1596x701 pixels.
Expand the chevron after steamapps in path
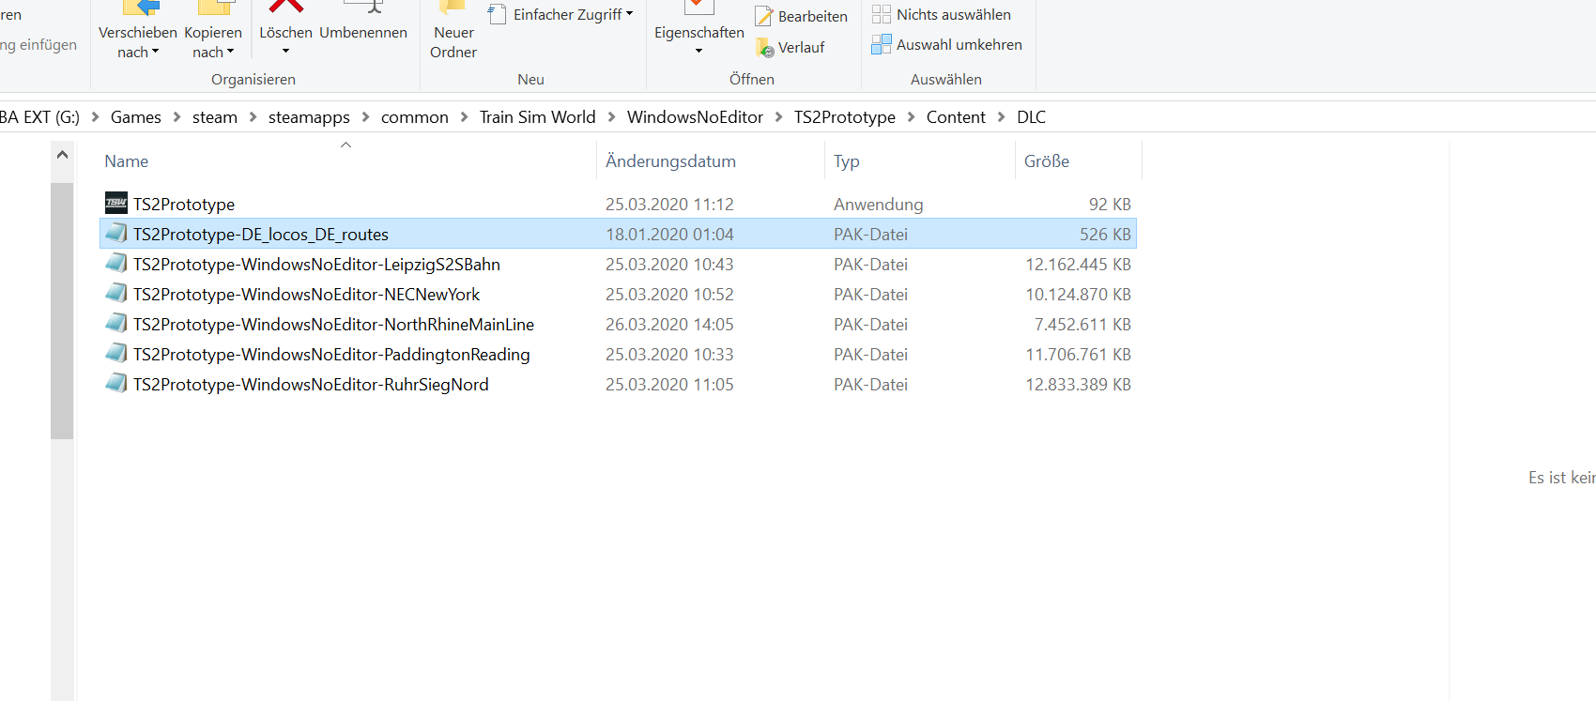click(x=365, y=117)
